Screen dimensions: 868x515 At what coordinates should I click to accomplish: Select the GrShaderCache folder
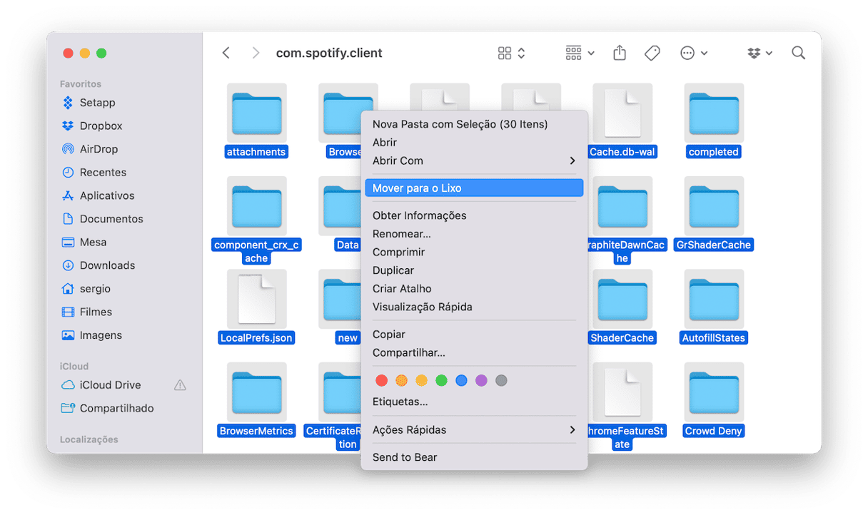click(x=714, y=214)
